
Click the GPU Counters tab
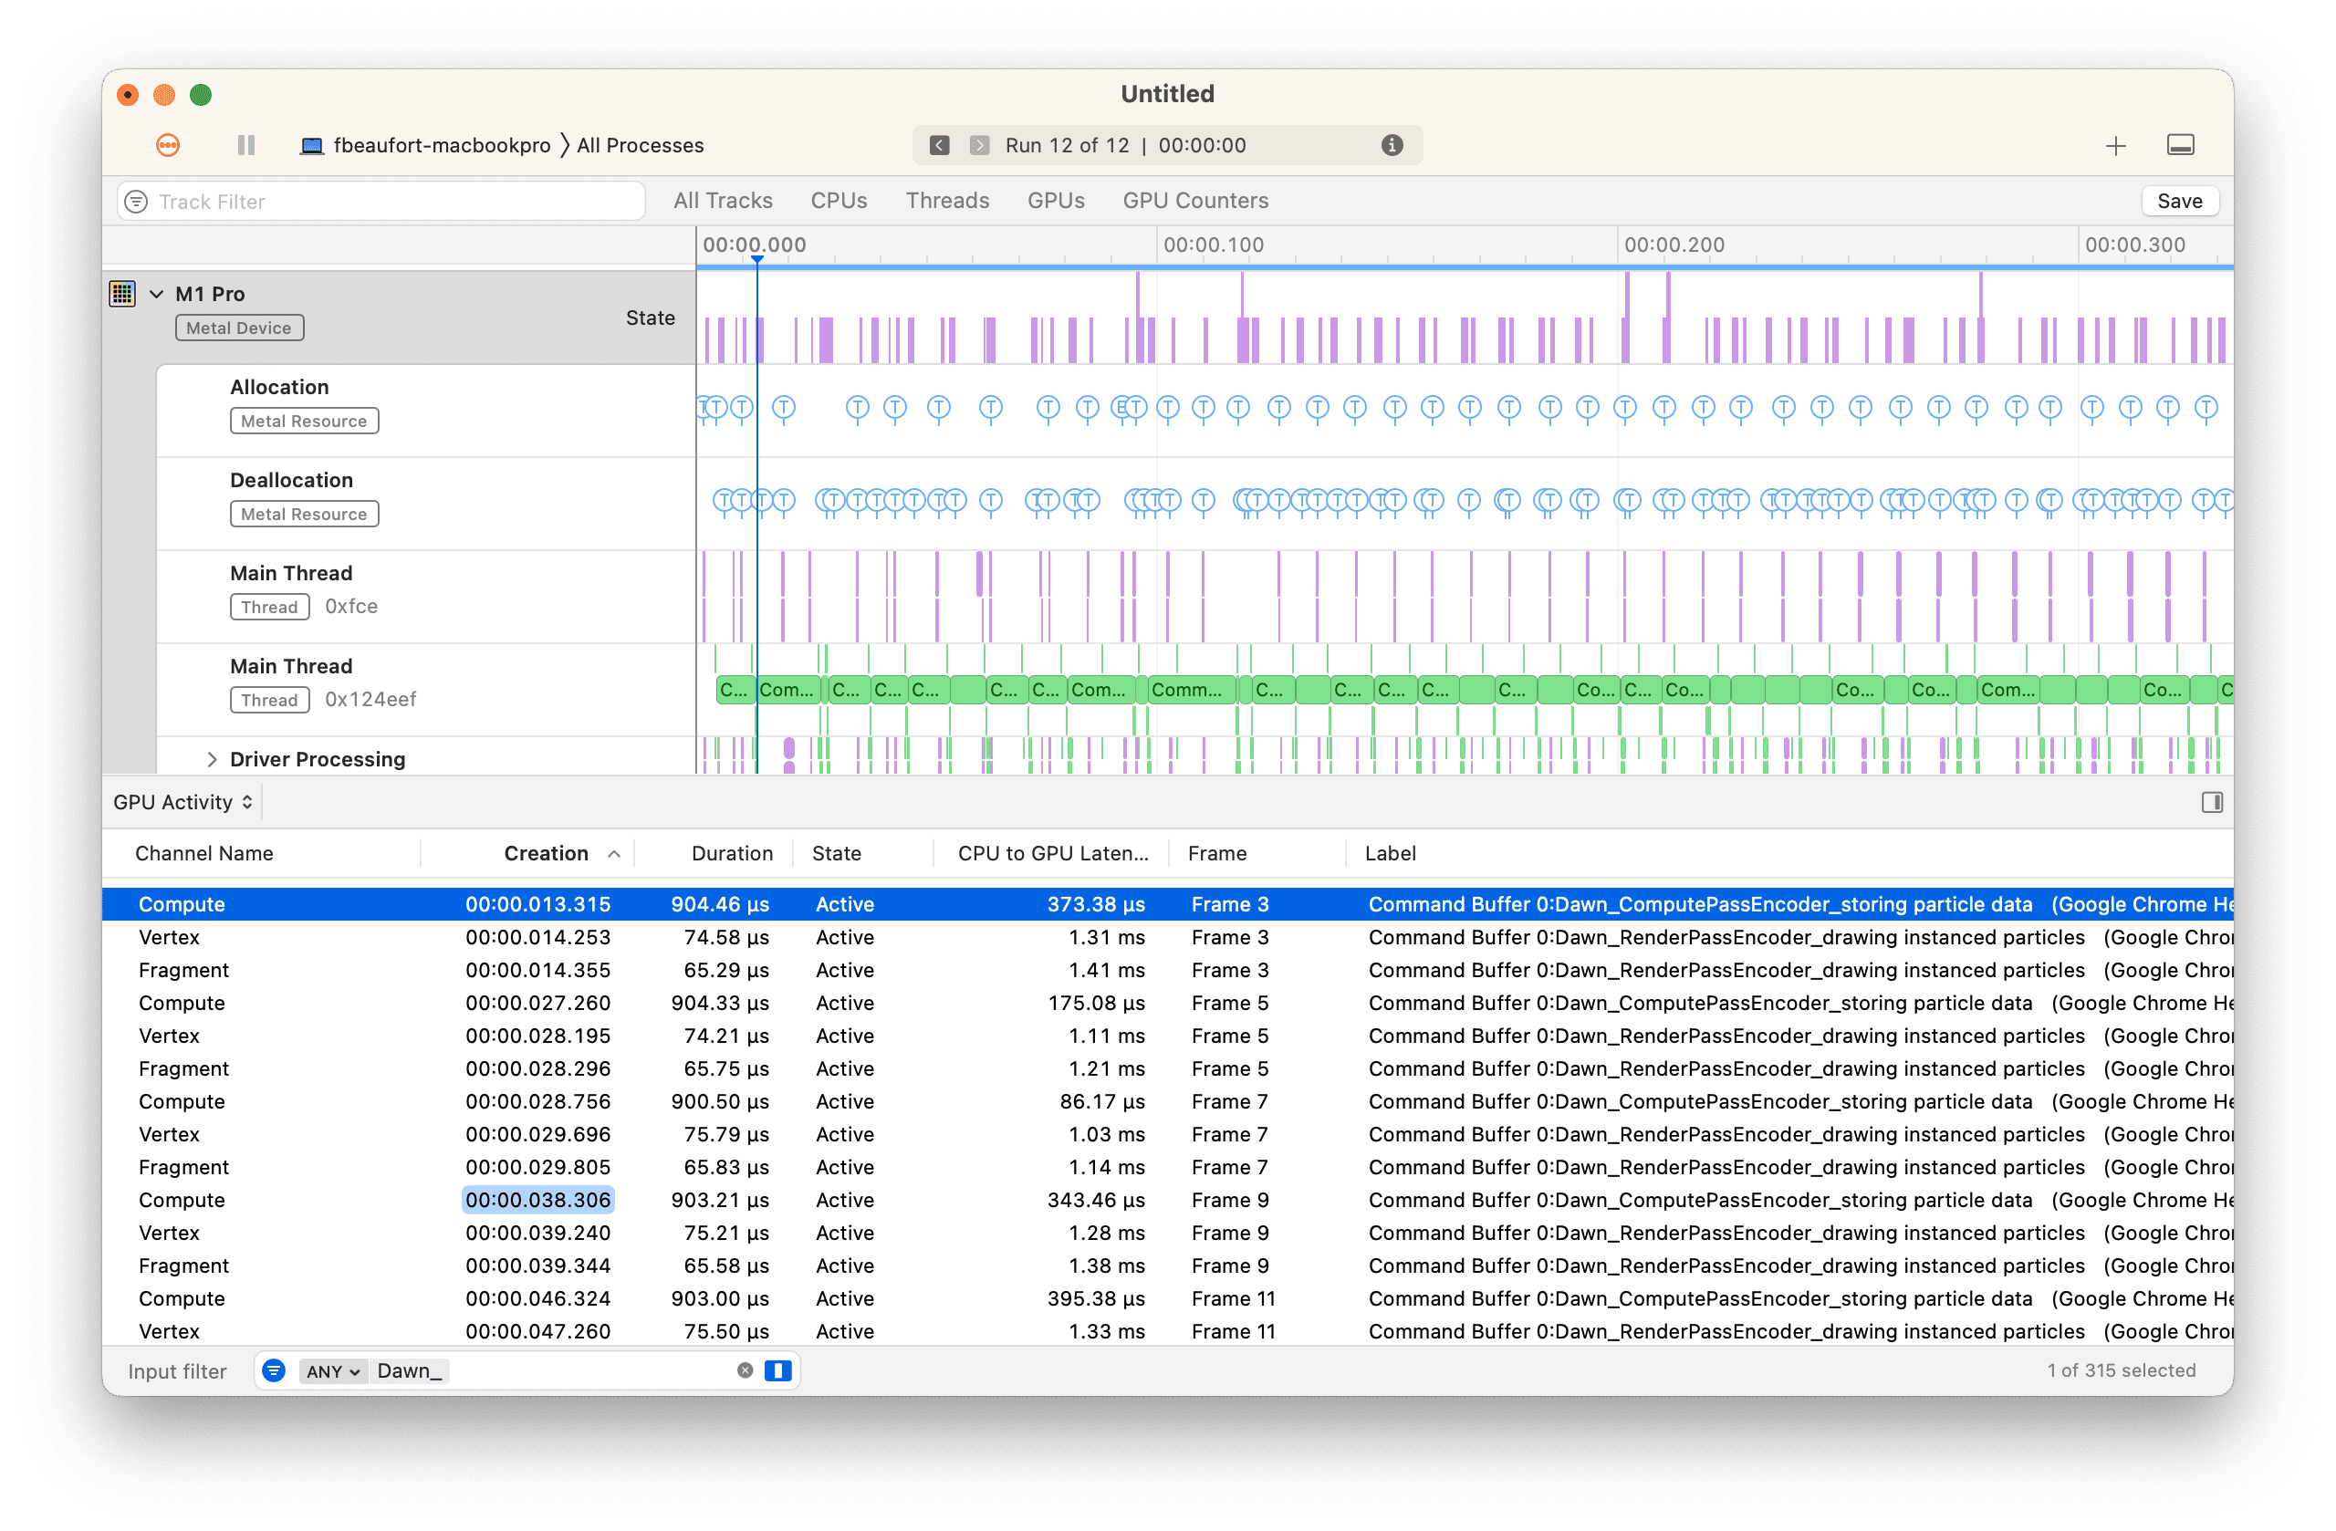(1196, 200)
